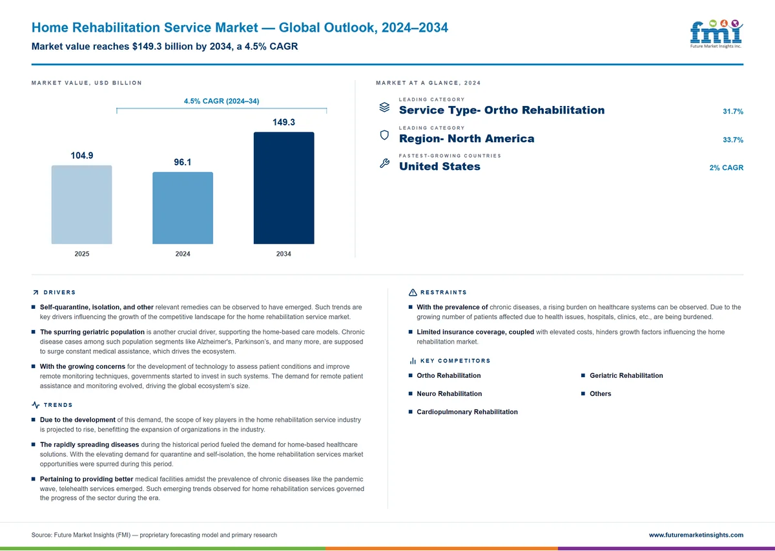
Task: Click the Key Competitors section heading
Action: [455, 361]
